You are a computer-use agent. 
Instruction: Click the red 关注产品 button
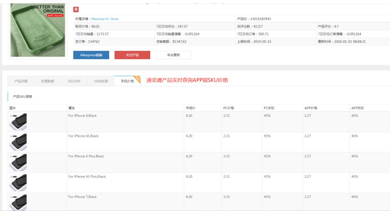tap(132, 55)
